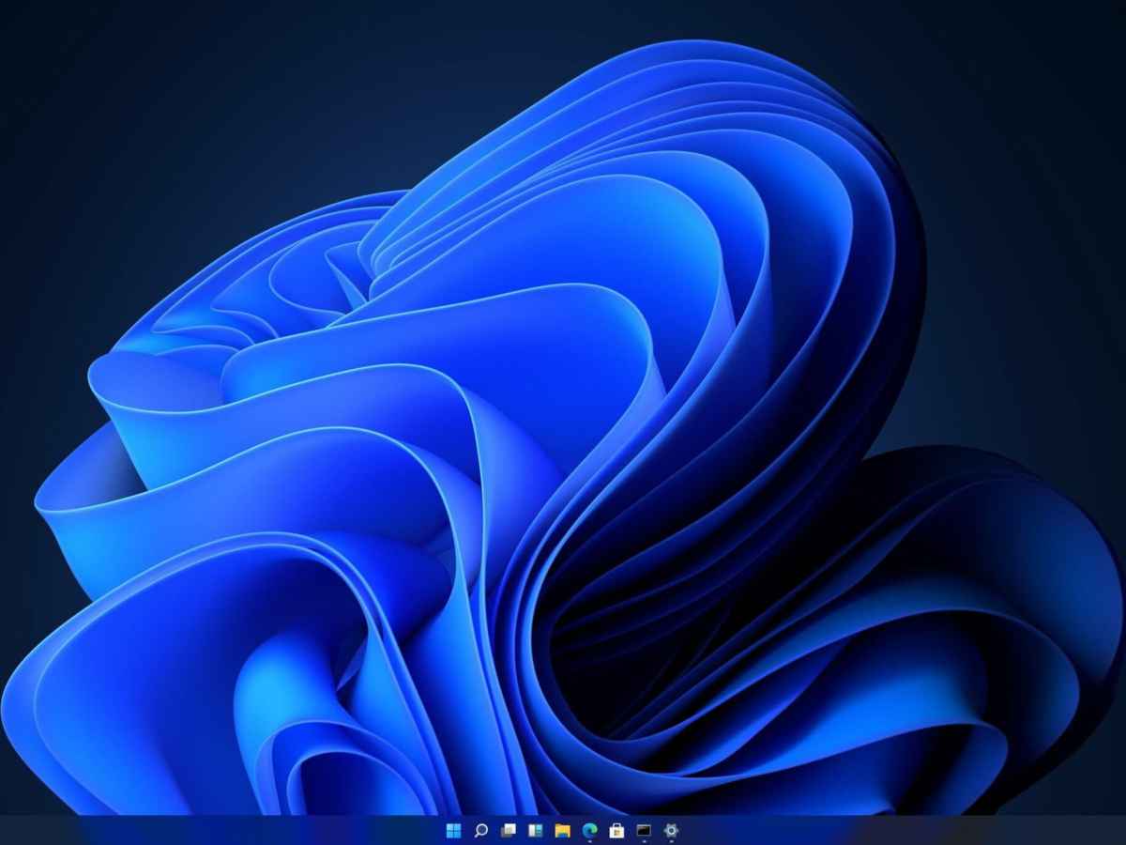This screenshot has height=845, width=1126.
Task: Launch Microsoft Edge browser
Action: (x=590, y=830)
